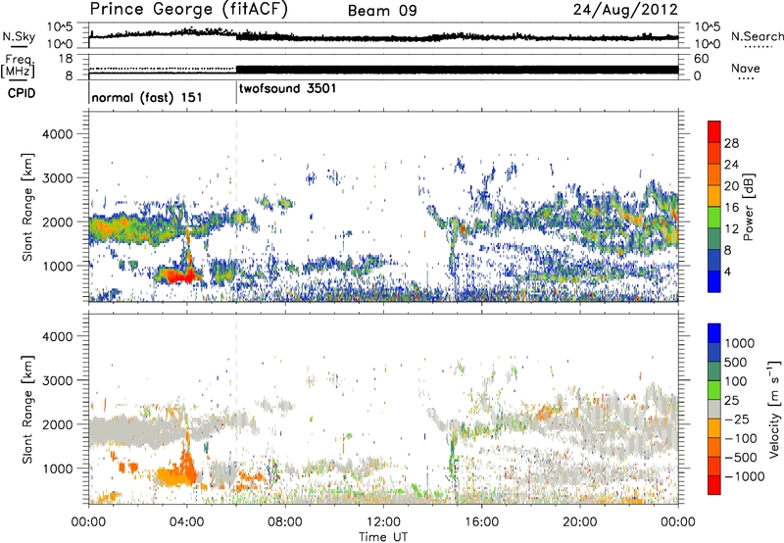This screenshot has height=543, width=784.
Task: Click the date "24/Aug/2012"
Action: click(625, 9)
